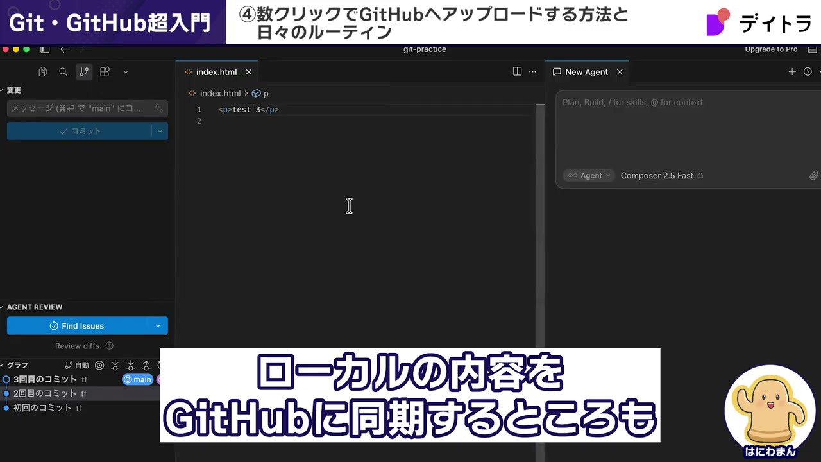Viewport: 821px width, 462px height.
Task: Add new agent chat with plus icon
Action: (x=792, y=72)
